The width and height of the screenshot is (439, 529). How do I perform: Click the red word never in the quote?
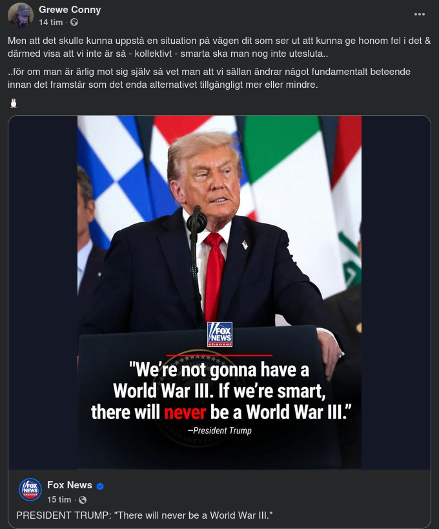185,412
